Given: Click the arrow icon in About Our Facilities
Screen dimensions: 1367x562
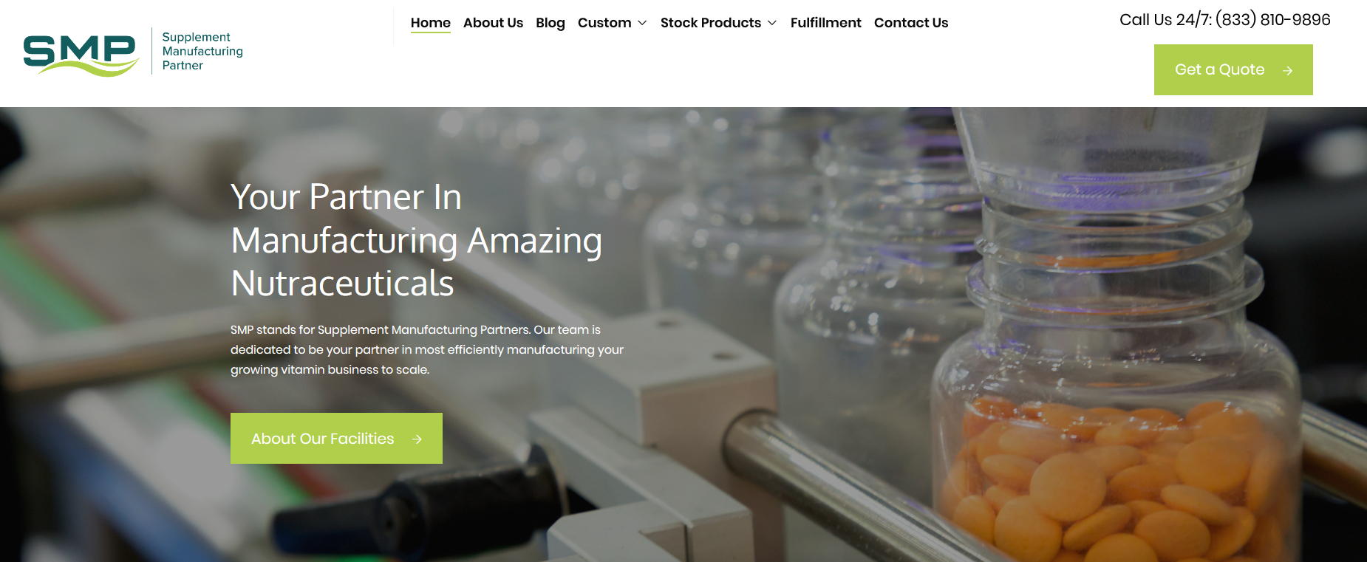Looking at the screenshot, I should (x=417, y=439).
